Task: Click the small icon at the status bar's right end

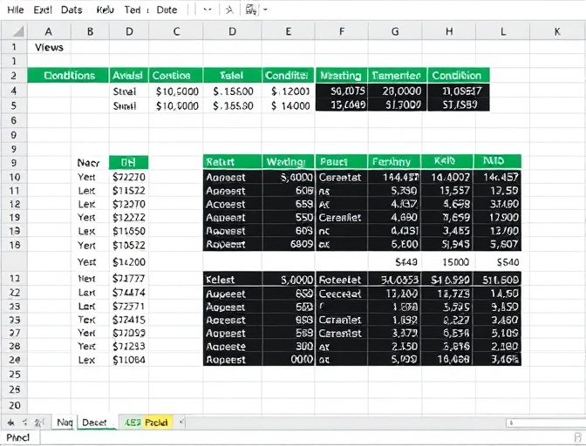Action: coord(578,437)
